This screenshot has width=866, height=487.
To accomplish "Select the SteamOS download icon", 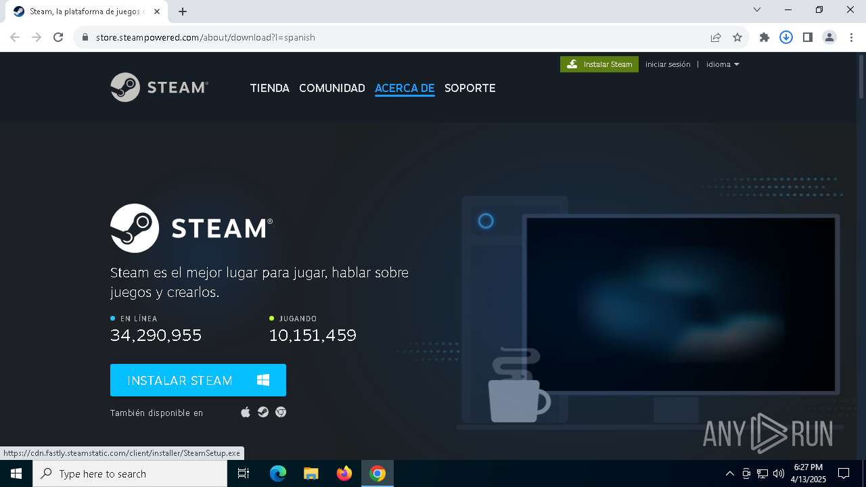I will pyautogui.click(x=263, y=413).
